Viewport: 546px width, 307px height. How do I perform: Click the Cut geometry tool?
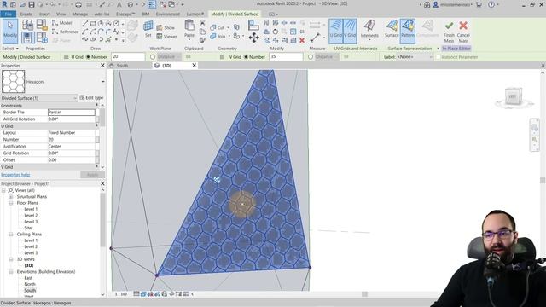218,27
